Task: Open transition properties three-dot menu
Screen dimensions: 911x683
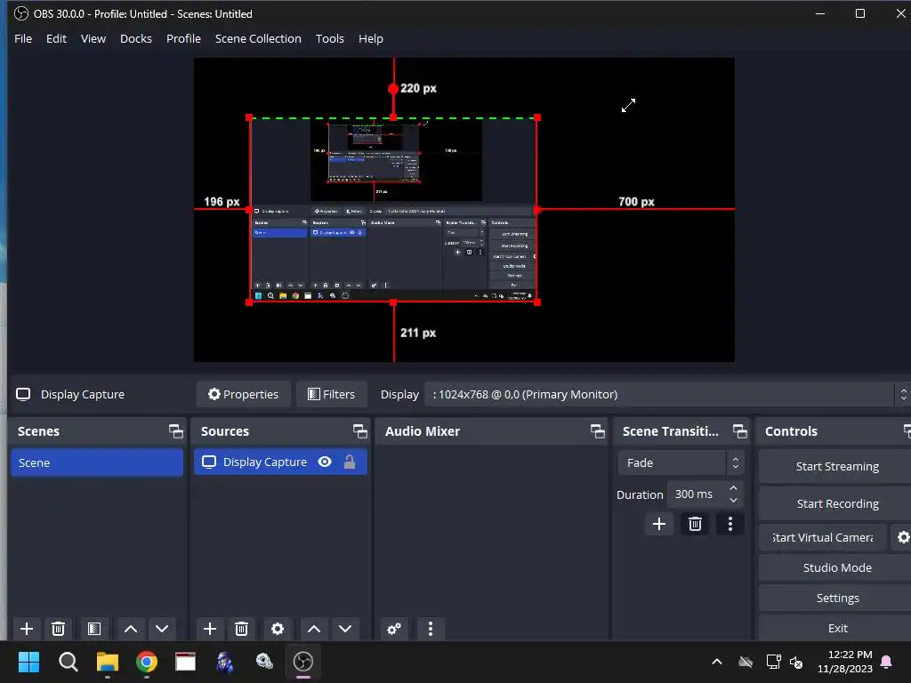Action: pos(730,524)
